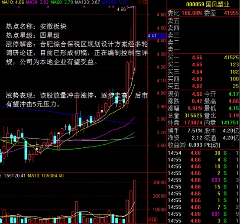The image size is (240, 224).
Task: Click the X10 volume multiplier box
Action: tap(152, 220)
